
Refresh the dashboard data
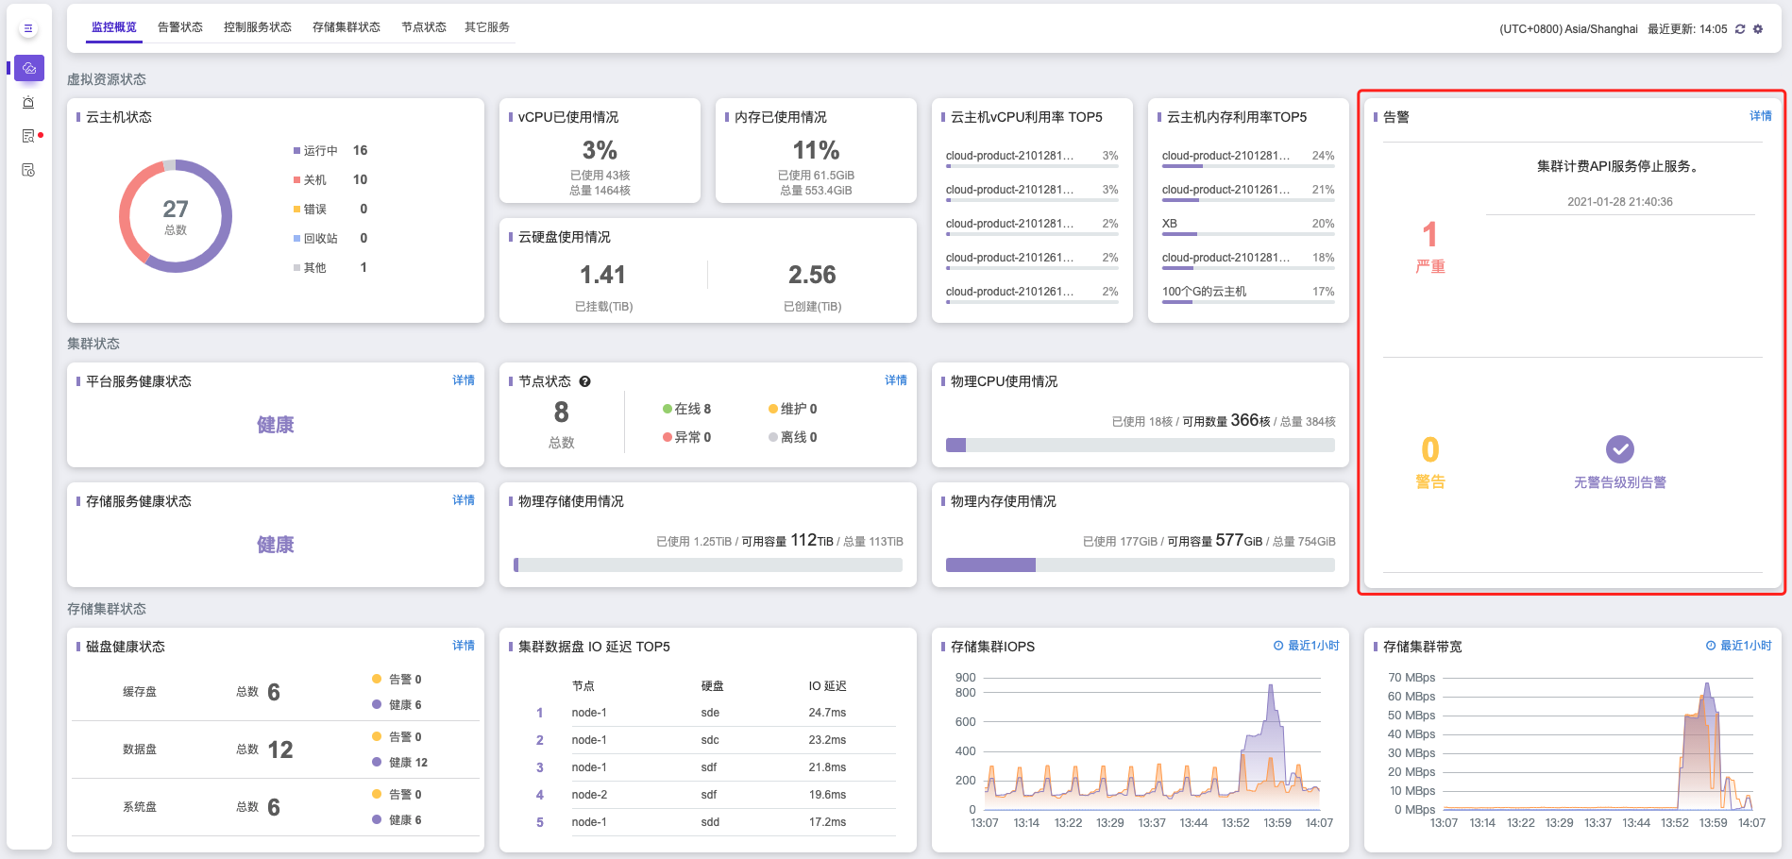1740,29
